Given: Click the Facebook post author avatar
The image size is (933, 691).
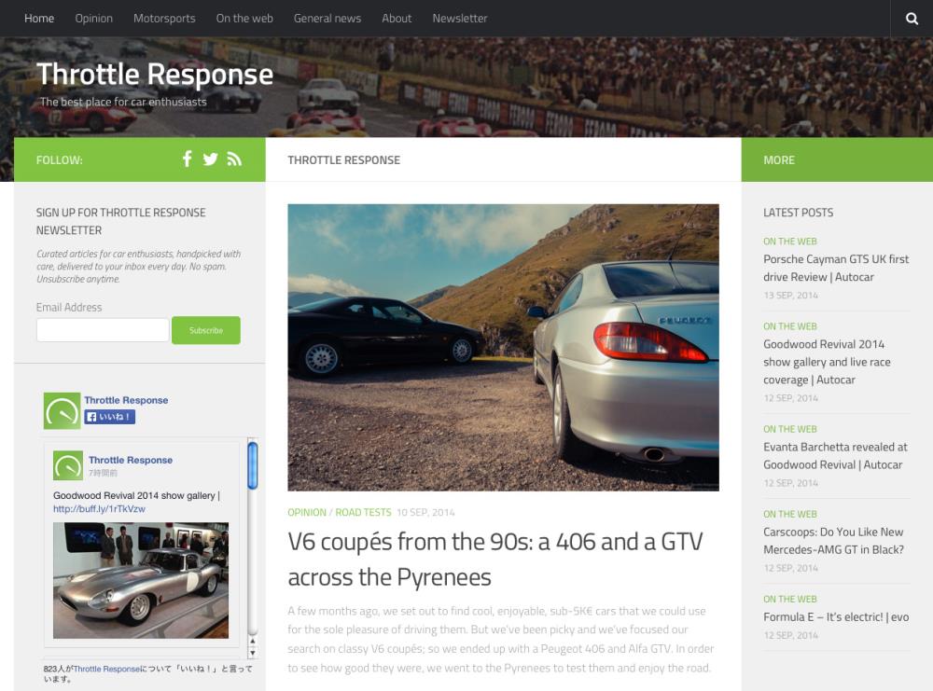Looking at the screenshot, I should click(68, 465).
